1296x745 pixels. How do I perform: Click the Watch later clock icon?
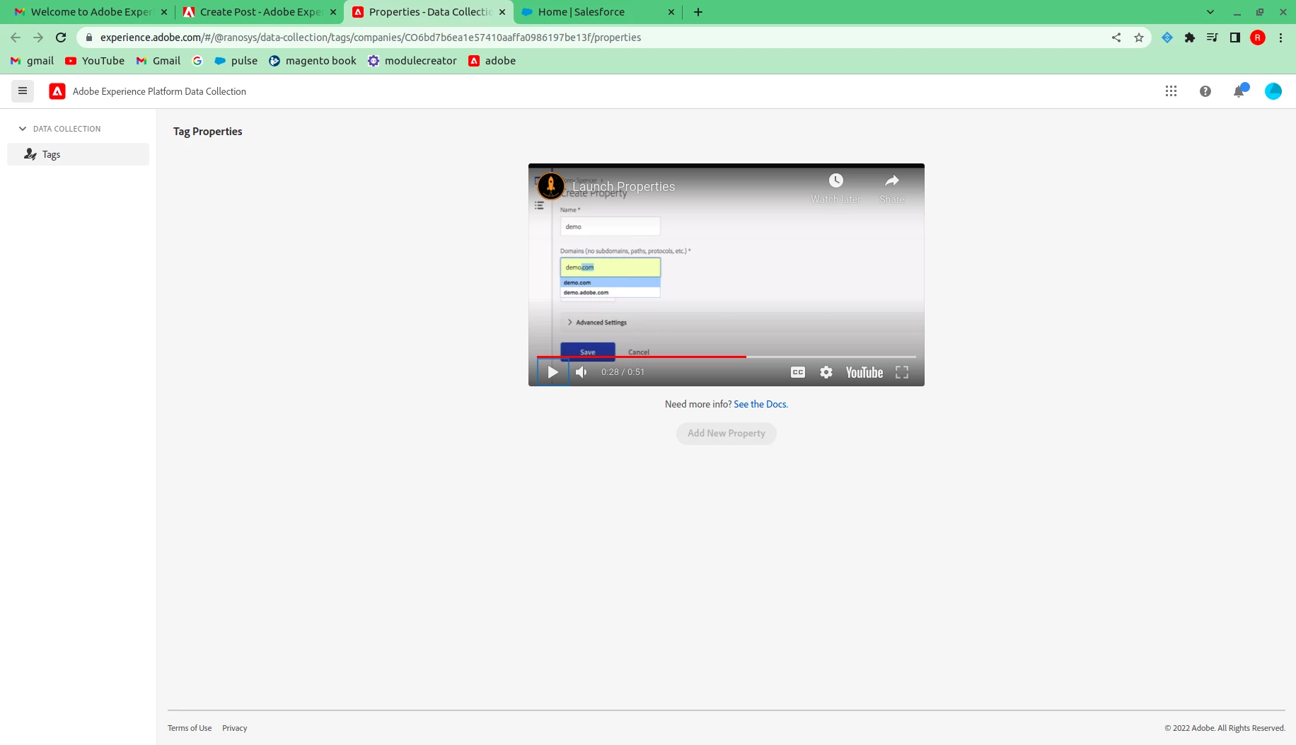pos(836,181)
